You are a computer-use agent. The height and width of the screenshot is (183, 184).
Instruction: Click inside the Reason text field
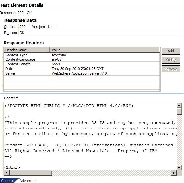101,33
